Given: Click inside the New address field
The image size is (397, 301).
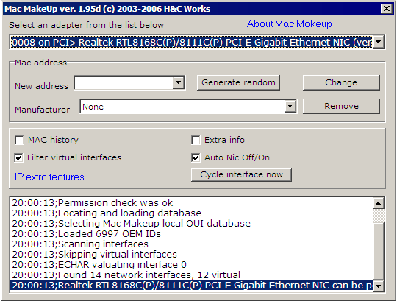Looking at the screenshot, I should (x=124, y=82).
